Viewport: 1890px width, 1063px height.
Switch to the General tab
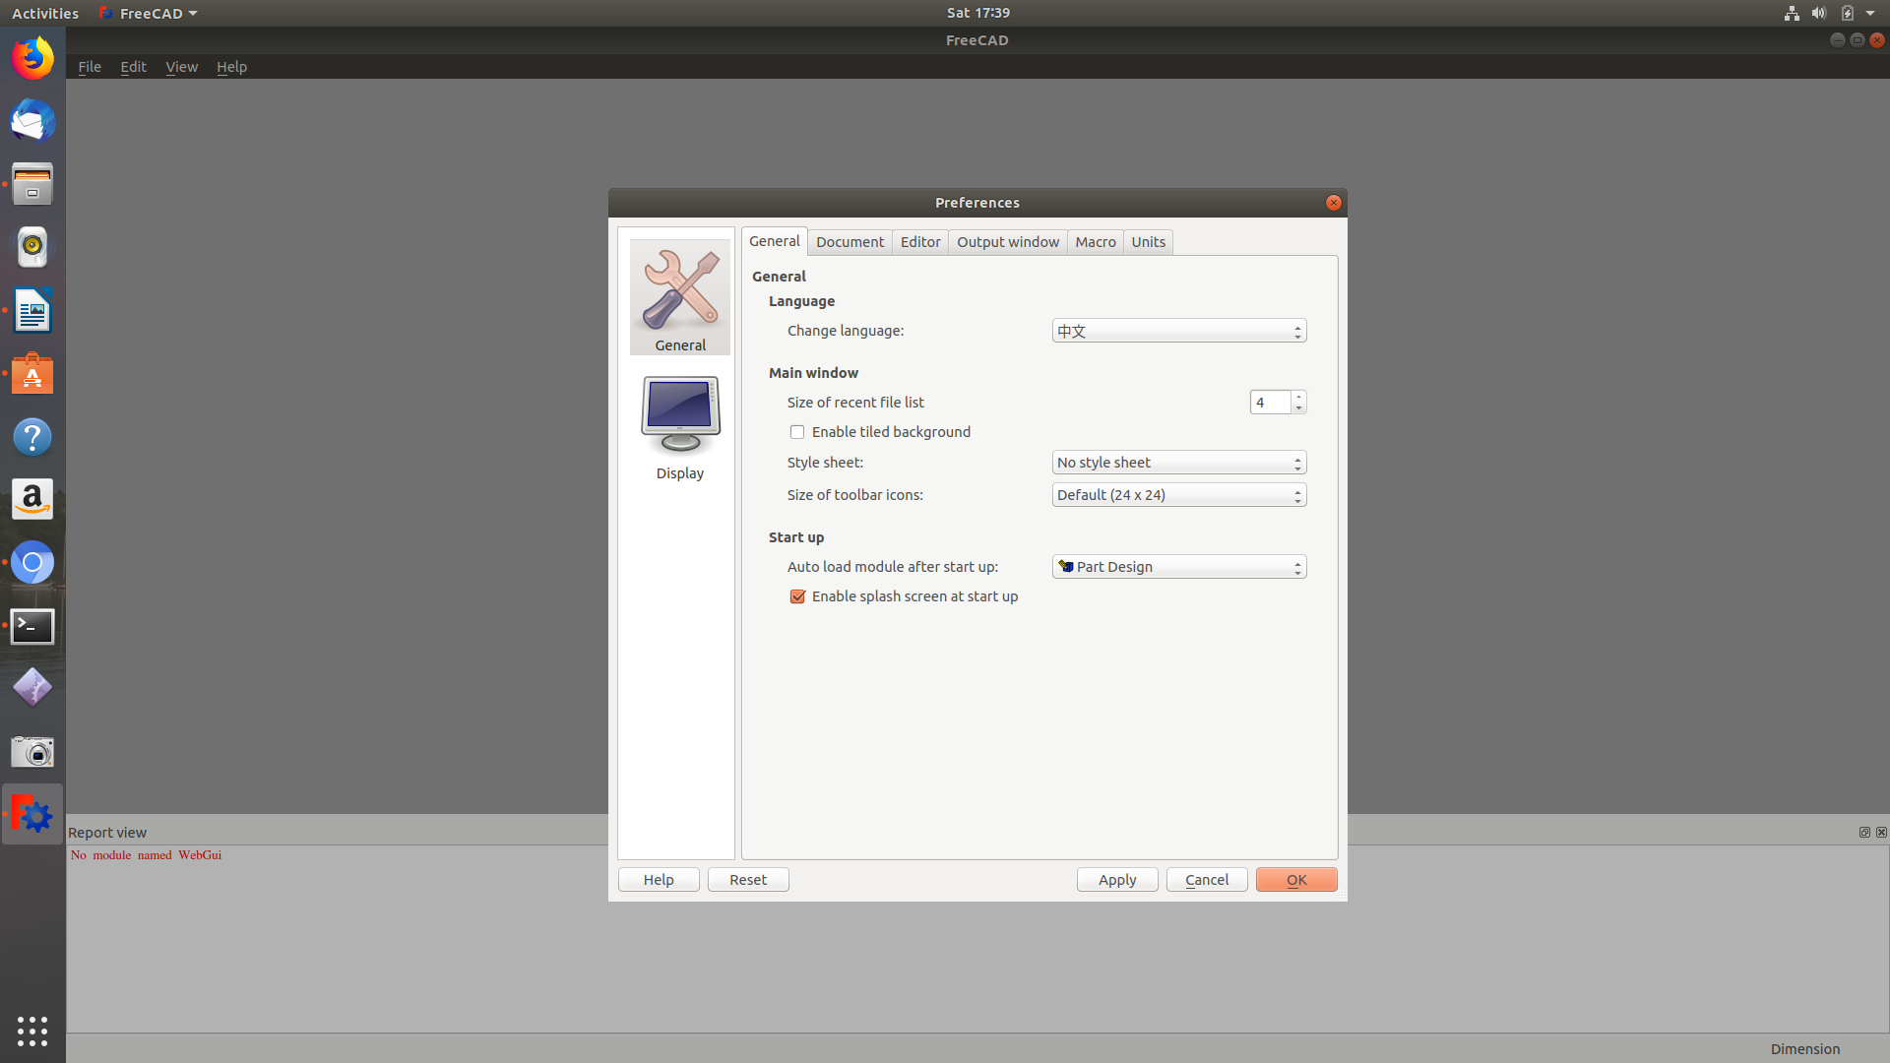click(x=775, y=241)
